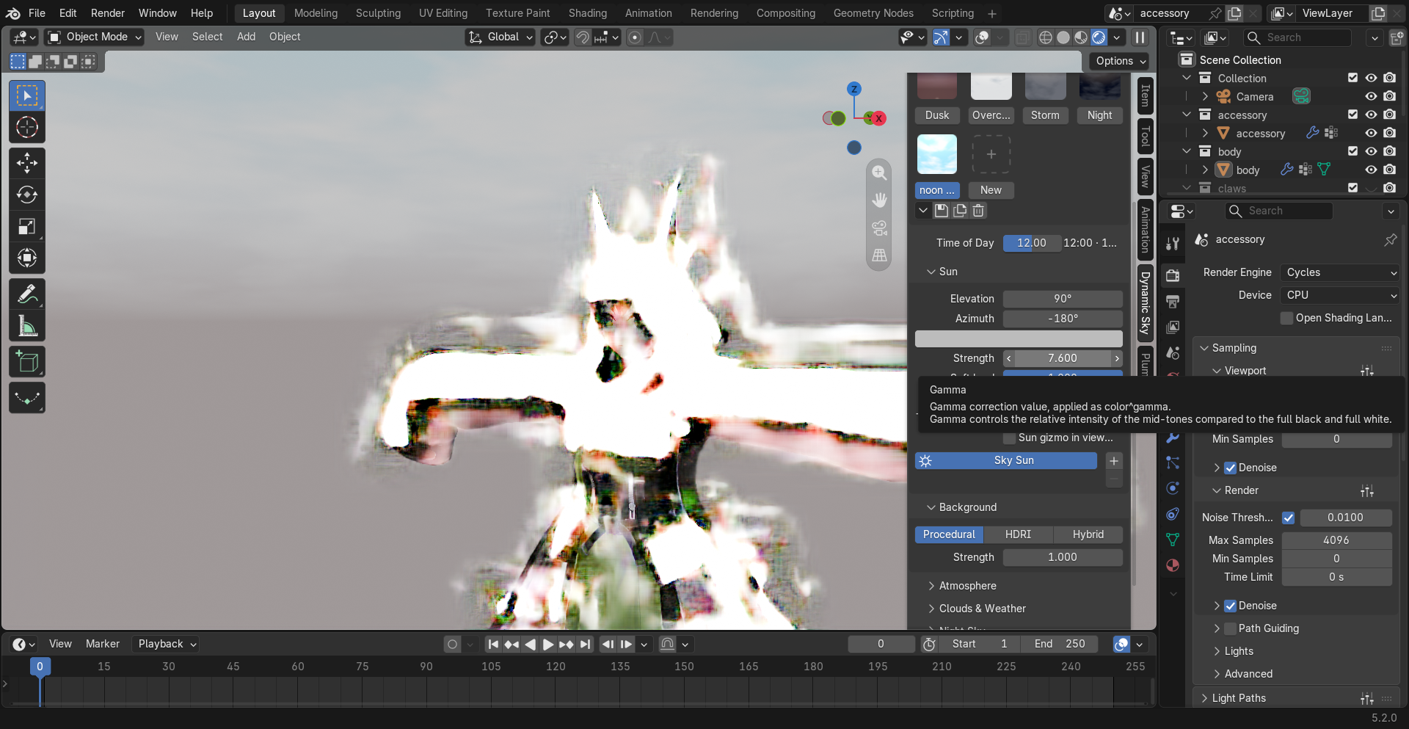Toggle Sun gizmo in viewport checkbox
This screenshot has width=1409, height=729.
(x=1010, y=438)
